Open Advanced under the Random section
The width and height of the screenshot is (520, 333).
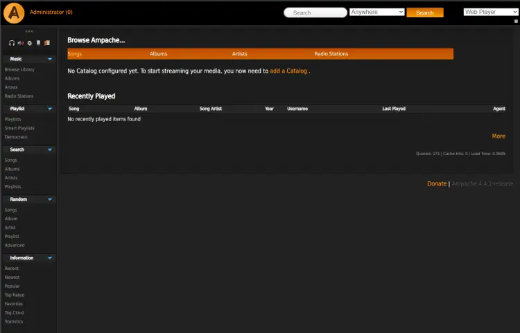[15, 245]
